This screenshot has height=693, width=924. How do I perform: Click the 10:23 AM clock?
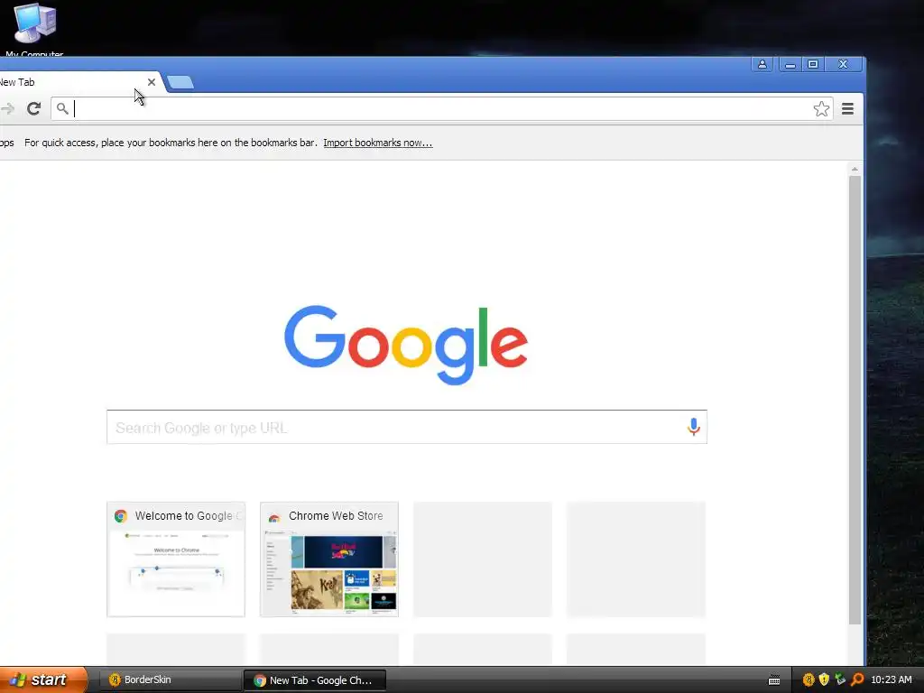click(x=891, y=680)
